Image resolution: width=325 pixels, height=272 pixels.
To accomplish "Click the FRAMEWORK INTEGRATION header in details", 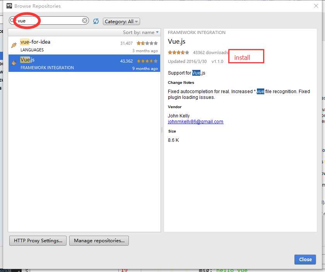I will tap(197, 32).
